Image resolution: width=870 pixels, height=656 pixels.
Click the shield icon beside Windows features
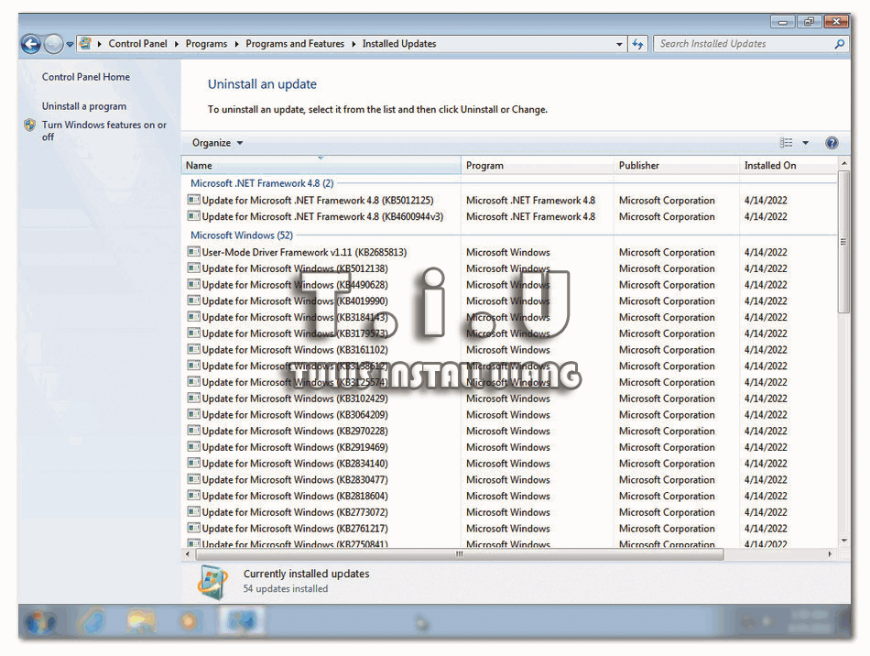pyautogui.click(x=30, y=126)
